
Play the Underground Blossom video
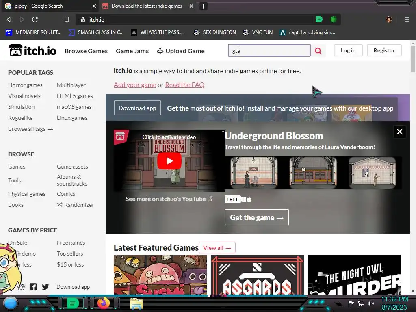(x=169, y=161)
